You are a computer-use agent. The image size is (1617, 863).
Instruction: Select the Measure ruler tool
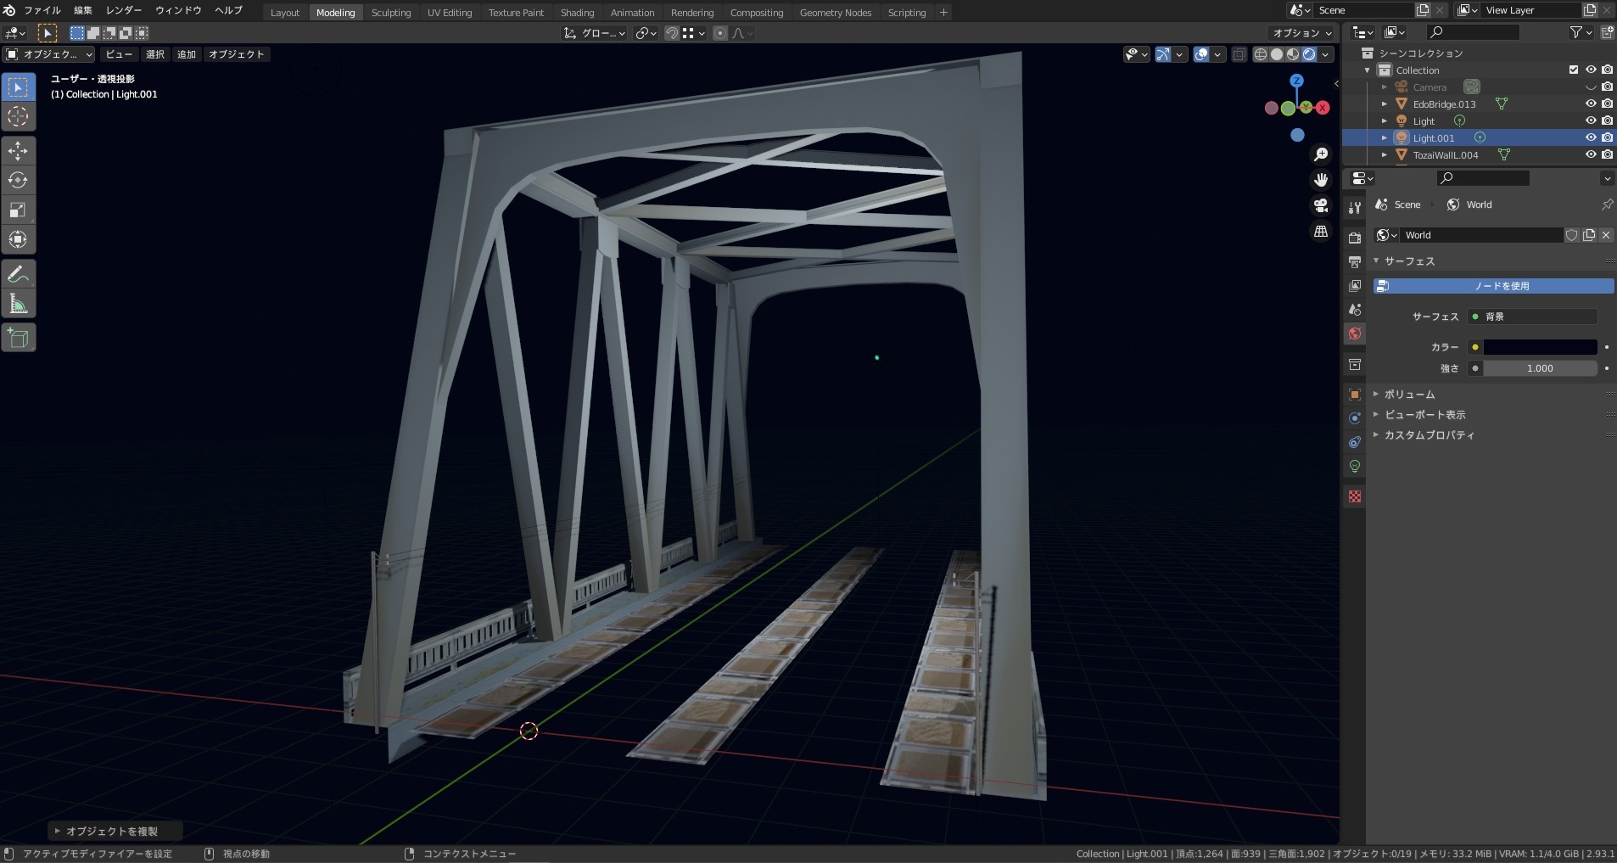18,304
